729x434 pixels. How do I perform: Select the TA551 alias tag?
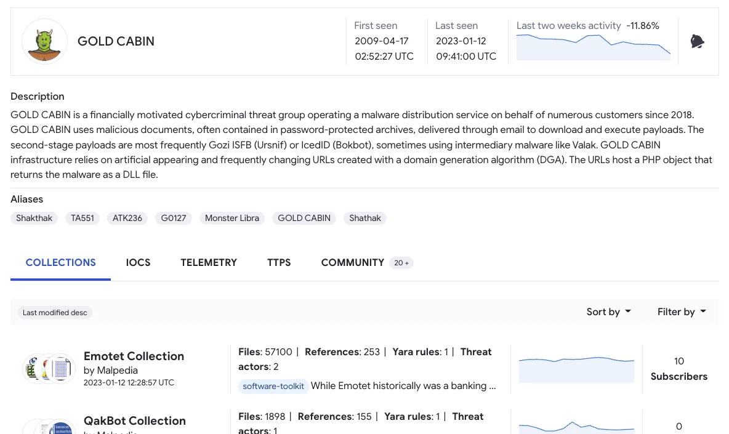click(x=83, y=218)
